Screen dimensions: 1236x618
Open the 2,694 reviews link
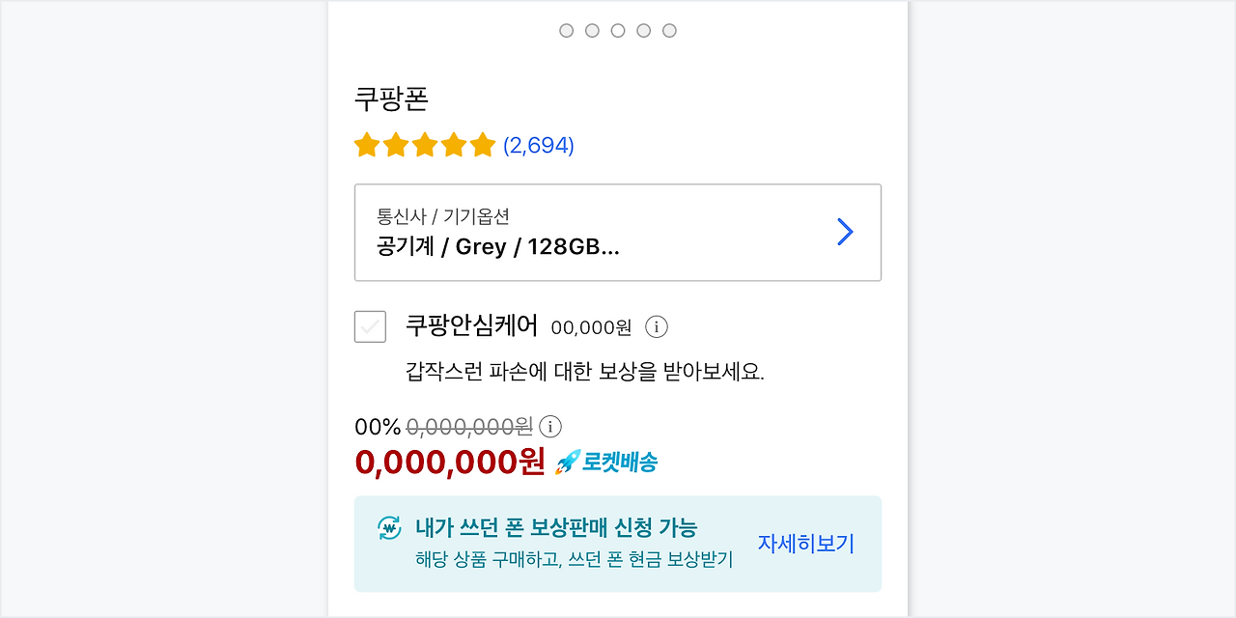point(539,146)
